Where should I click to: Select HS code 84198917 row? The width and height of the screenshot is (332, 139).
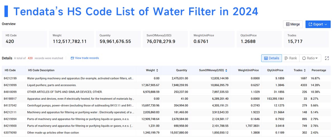coord(166,98)
